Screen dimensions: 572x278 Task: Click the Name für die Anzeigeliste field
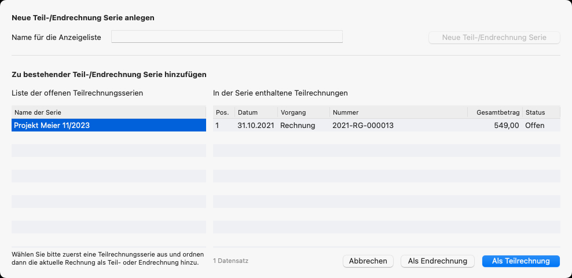click(x=227, y=37)
